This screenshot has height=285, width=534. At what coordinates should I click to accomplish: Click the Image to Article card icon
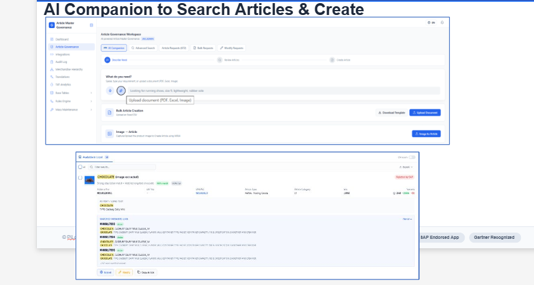tap(109, 133)
